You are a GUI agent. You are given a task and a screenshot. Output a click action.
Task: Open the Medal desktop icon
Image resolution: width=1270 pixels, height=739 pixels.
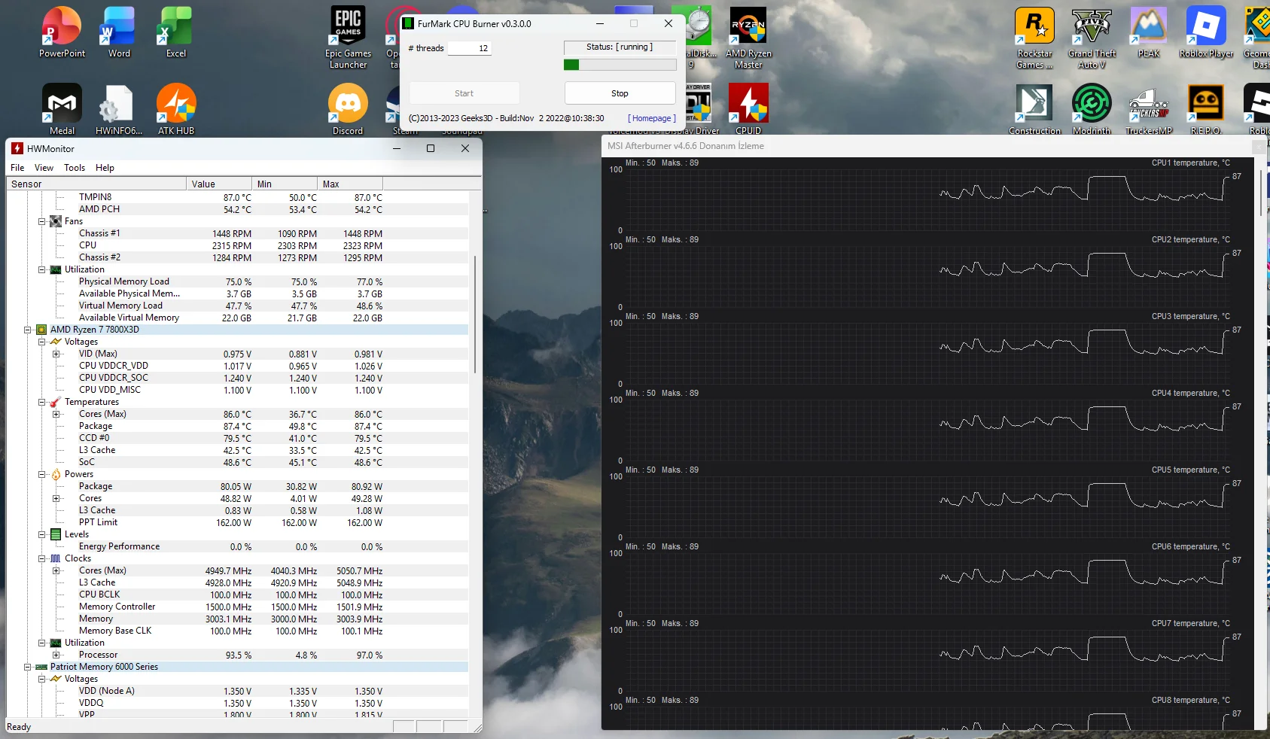[62, 109]
